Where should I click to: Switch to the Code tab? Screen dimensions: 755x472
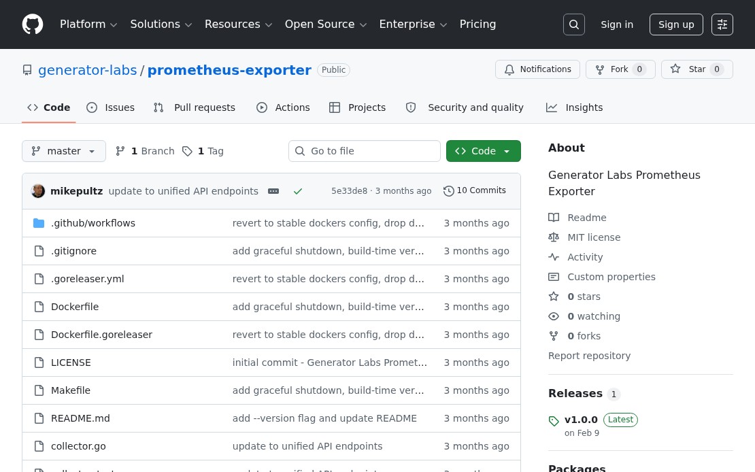(48, 108)
